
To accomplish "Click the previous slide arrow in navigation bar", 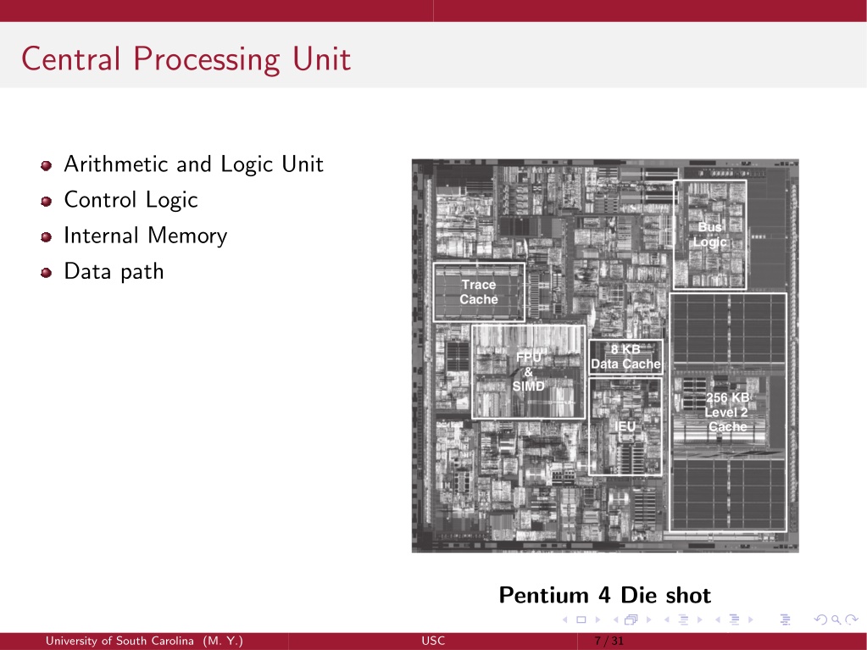I will [565, 619].
